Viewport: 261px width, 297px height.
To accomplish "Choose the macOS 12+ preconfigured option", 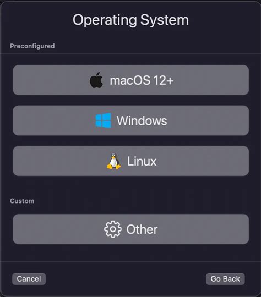I will pyautogui.click(x=130, y=80).
